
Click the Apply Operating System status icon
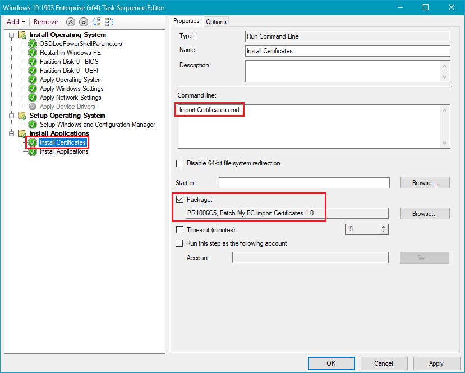point(33,80)
